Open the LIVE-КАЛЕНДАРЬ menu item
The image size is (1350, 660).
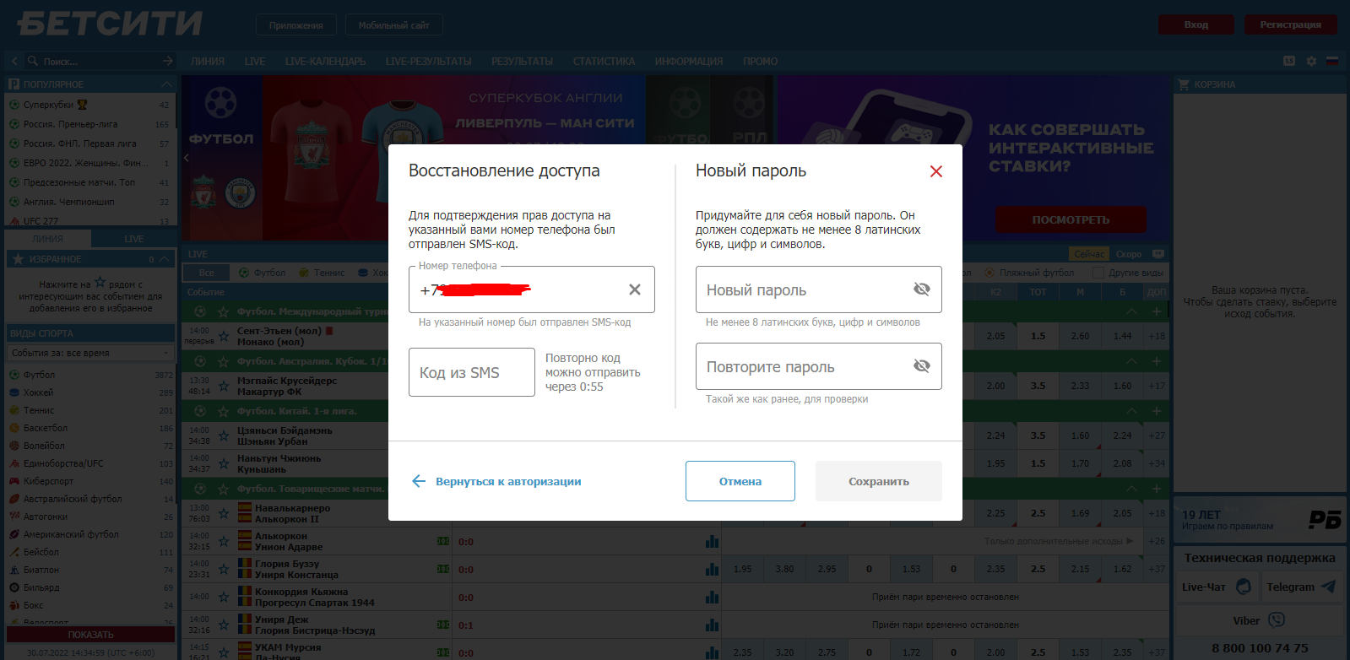[325, 62]
